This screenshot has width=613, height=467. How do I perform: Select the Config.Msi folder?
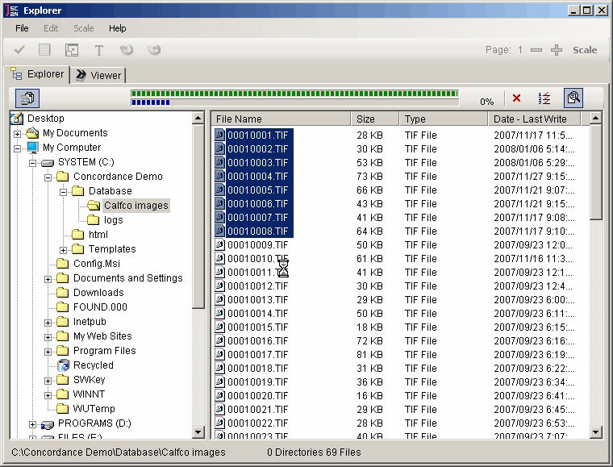97,264
